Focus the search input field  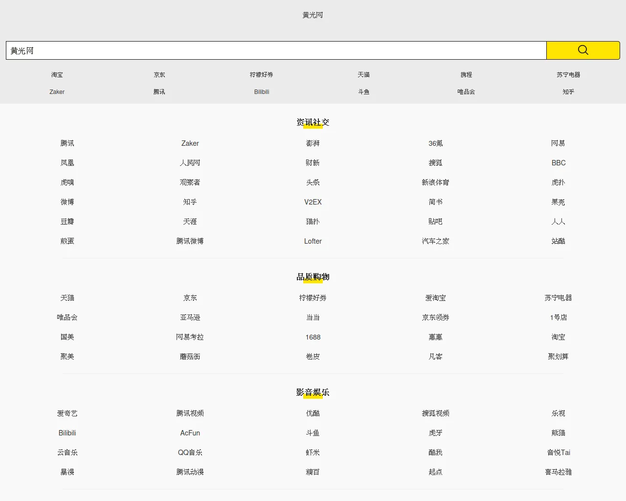(x=276, y=50)
